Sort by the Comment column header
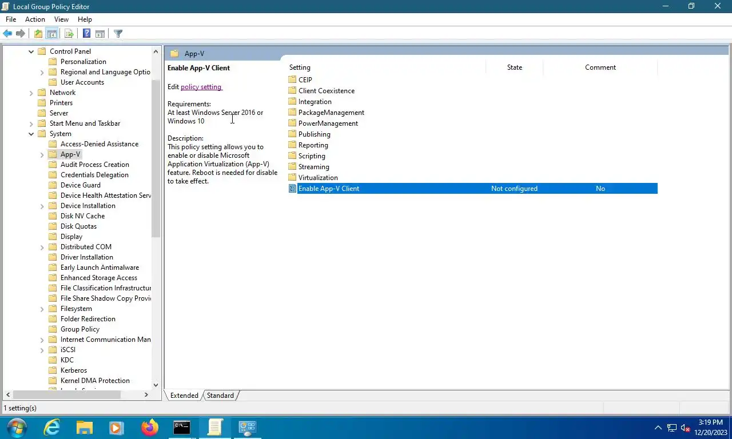This screenshot has height=439, width=732. tap(600, 67)
